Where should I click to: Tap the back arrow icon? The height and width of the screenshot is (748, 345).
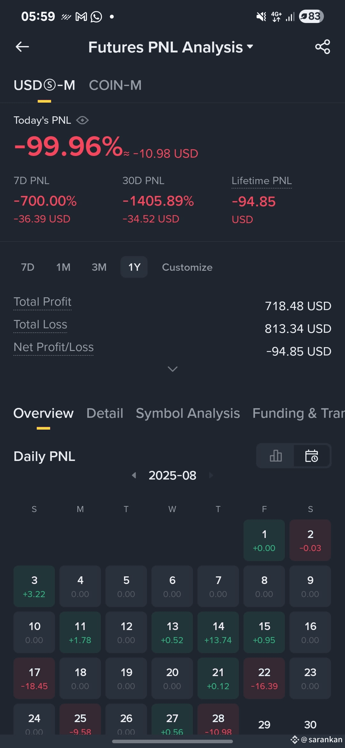(22, 47)
